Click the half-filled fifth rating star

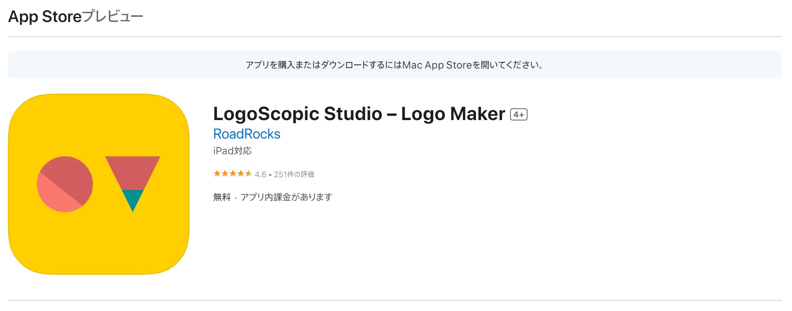tap(249, 173)
